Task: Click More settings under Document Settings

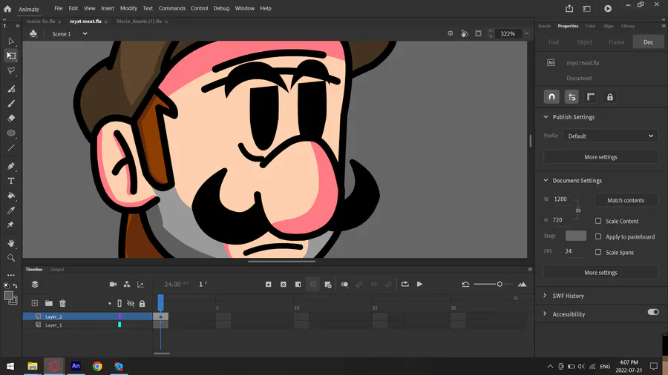Action: 600,273
